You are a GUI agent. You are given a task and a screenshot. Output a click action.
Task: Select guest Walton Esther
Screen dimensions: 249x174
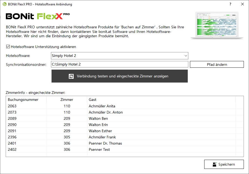point(100,131)
